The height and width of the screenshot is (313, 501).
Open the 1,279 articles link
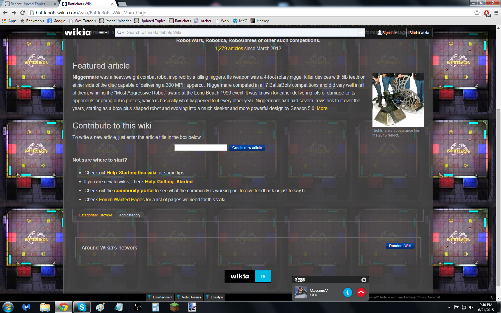click(x=229, y=48)
